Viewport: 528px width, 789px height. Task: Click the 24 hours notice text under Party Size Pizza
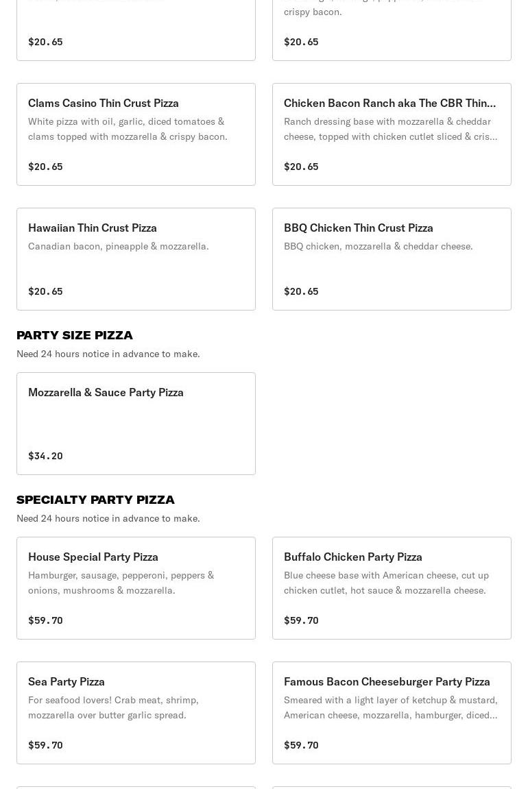coord(108,354)
